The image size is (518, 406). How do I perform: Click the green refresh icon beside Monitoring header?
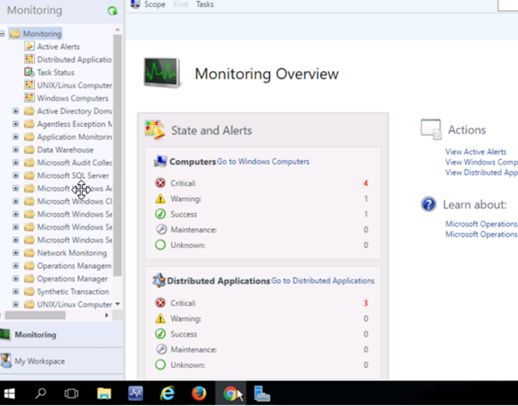pos(113,11)
